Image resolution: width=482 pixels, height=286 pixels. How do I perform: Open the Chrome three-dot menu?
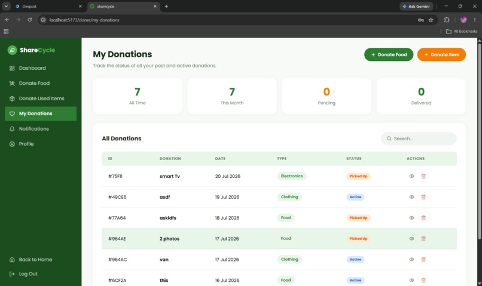475,20
